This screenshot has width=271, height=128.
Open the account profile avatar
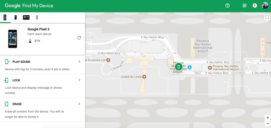pos(265,6)
